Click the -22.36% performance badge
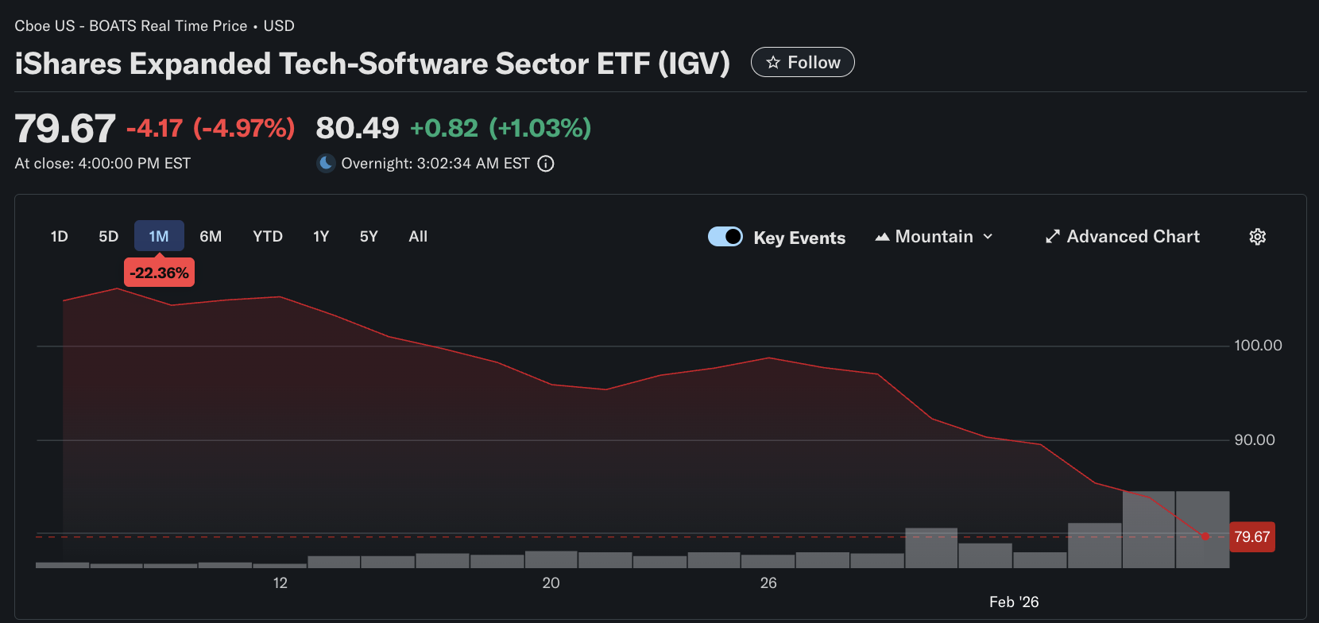Image resolution: width=1319 pixels, height=623 pixels. tap(159, 273)
